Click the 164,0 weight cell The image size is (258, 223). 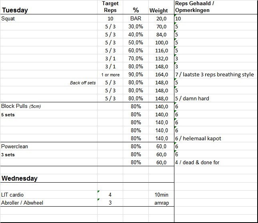(161, 75)
